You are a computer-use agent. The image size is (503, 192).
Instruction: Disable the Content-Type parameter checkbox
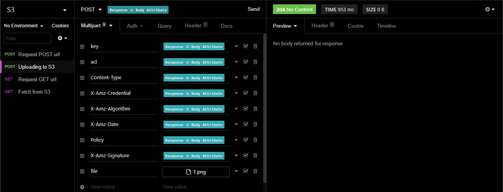click(246, 77)
